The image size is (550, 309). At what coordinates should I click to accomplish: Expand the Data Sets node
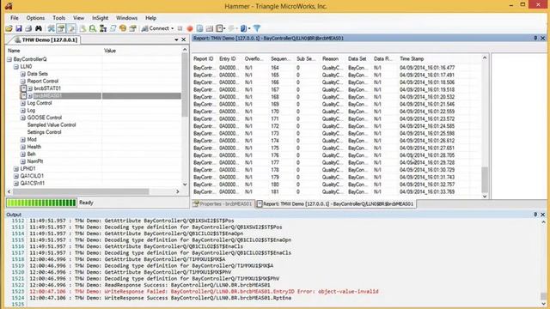pos(23,74)
